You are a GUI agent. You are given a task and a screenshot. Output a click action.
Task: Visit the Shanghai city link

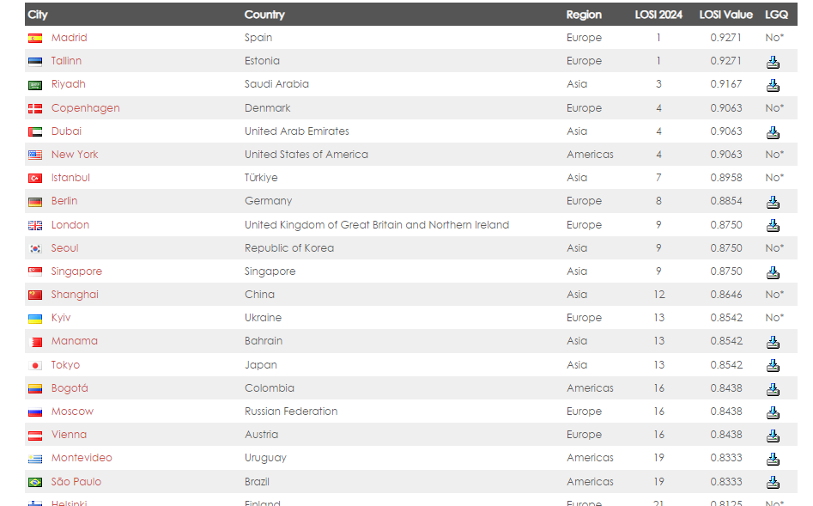pos(75,295)
